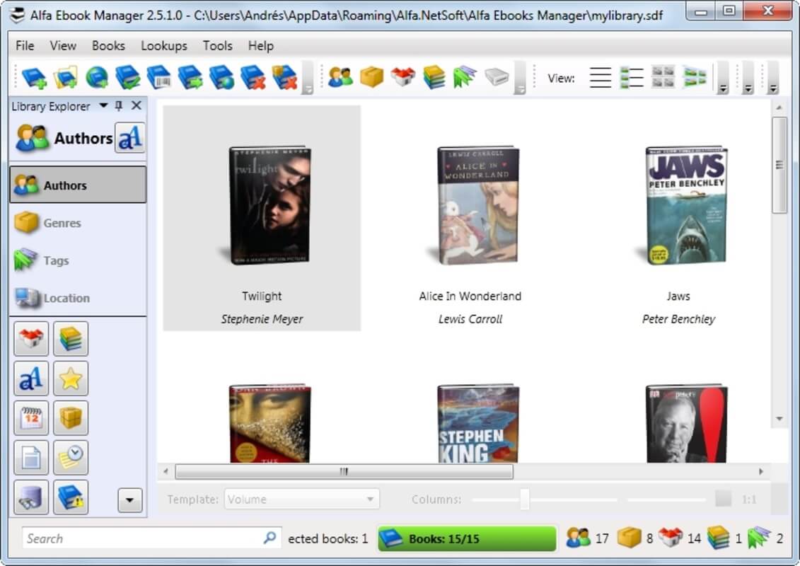
Task: Switch to plain list view mode
Action: (x=600, y=78)
